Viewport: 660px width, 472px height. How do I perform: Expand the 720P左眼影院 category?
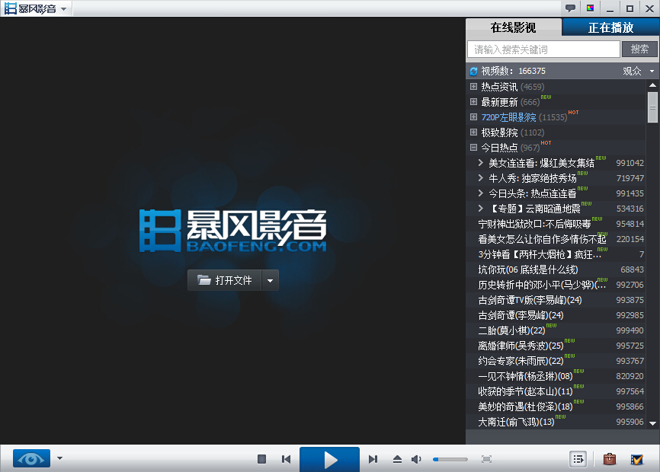(473, 116)
